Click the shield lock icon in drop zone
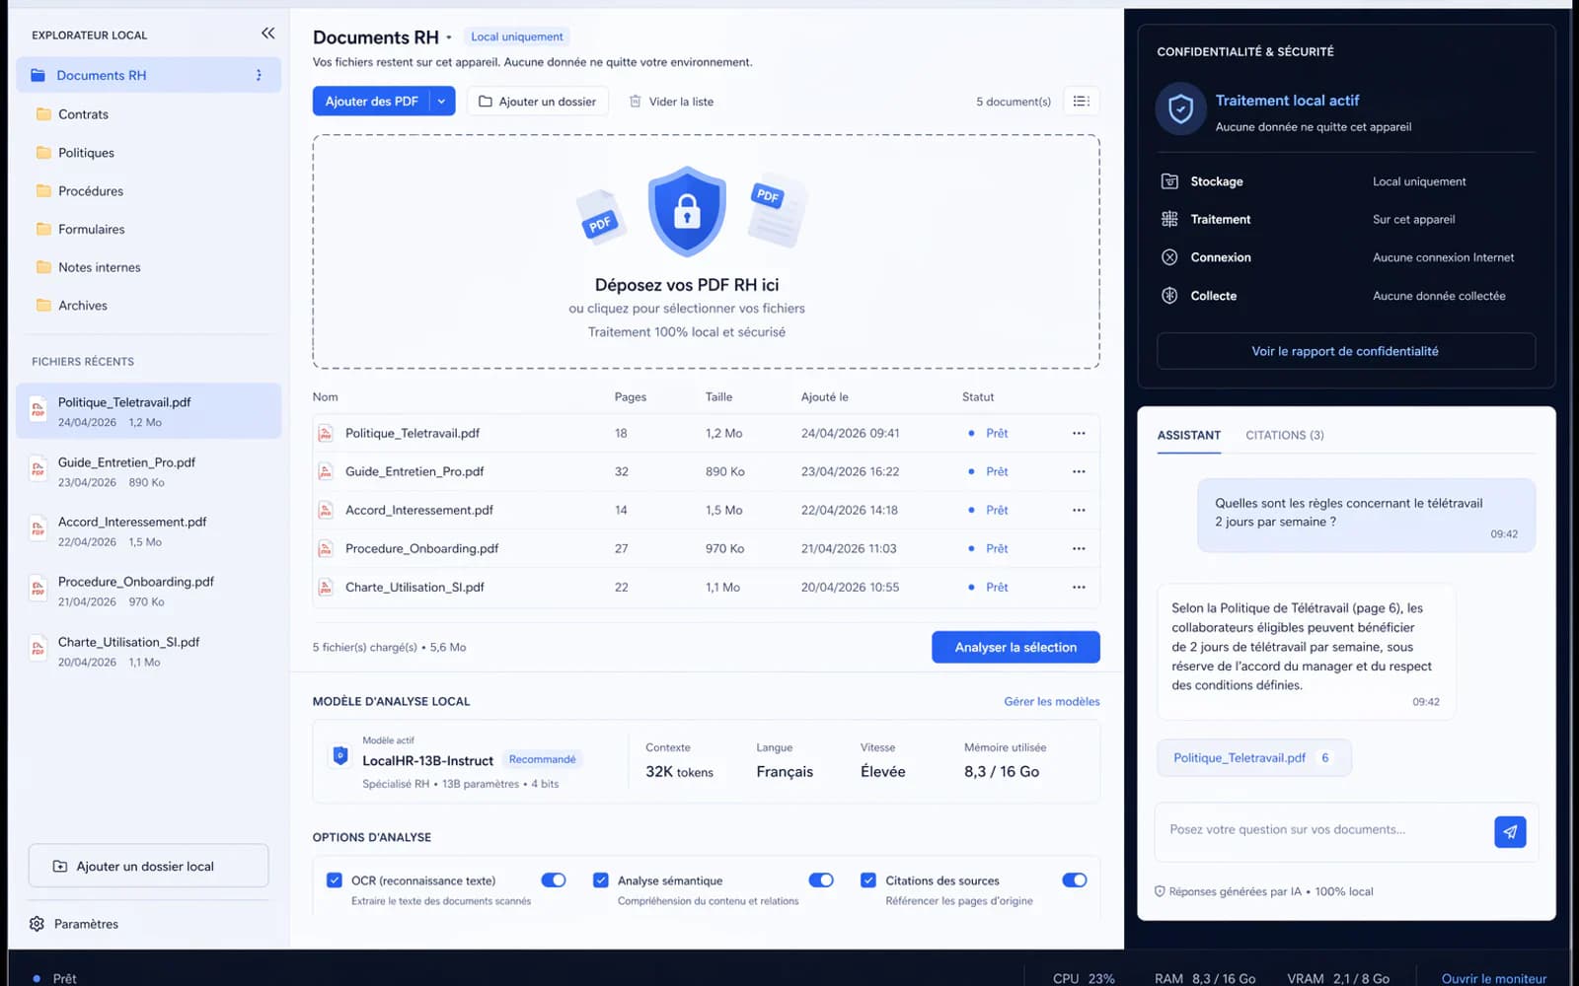Image resolution: width=1579 pixels, height=986 pixels. click(687, 210)
